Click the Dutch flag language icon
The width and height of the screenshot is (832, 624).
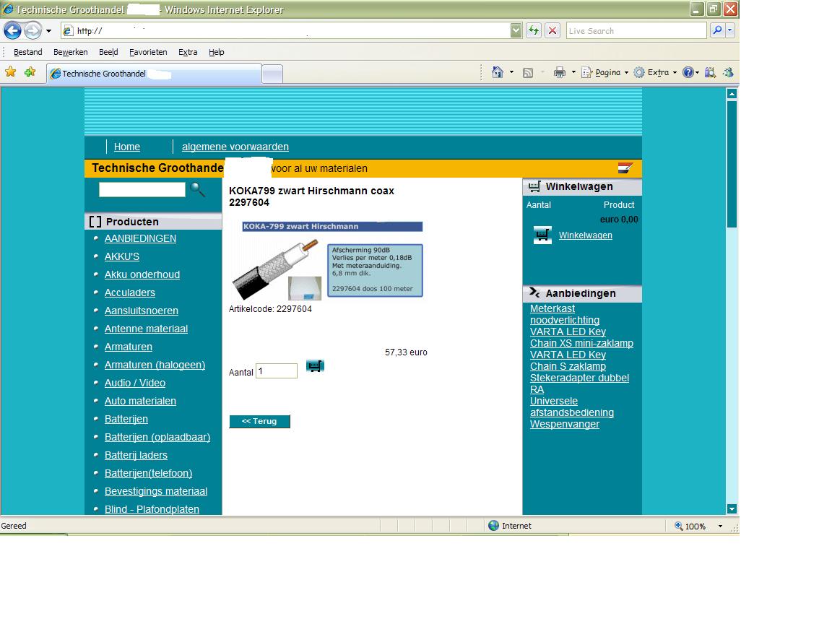(x=625, y=168)
